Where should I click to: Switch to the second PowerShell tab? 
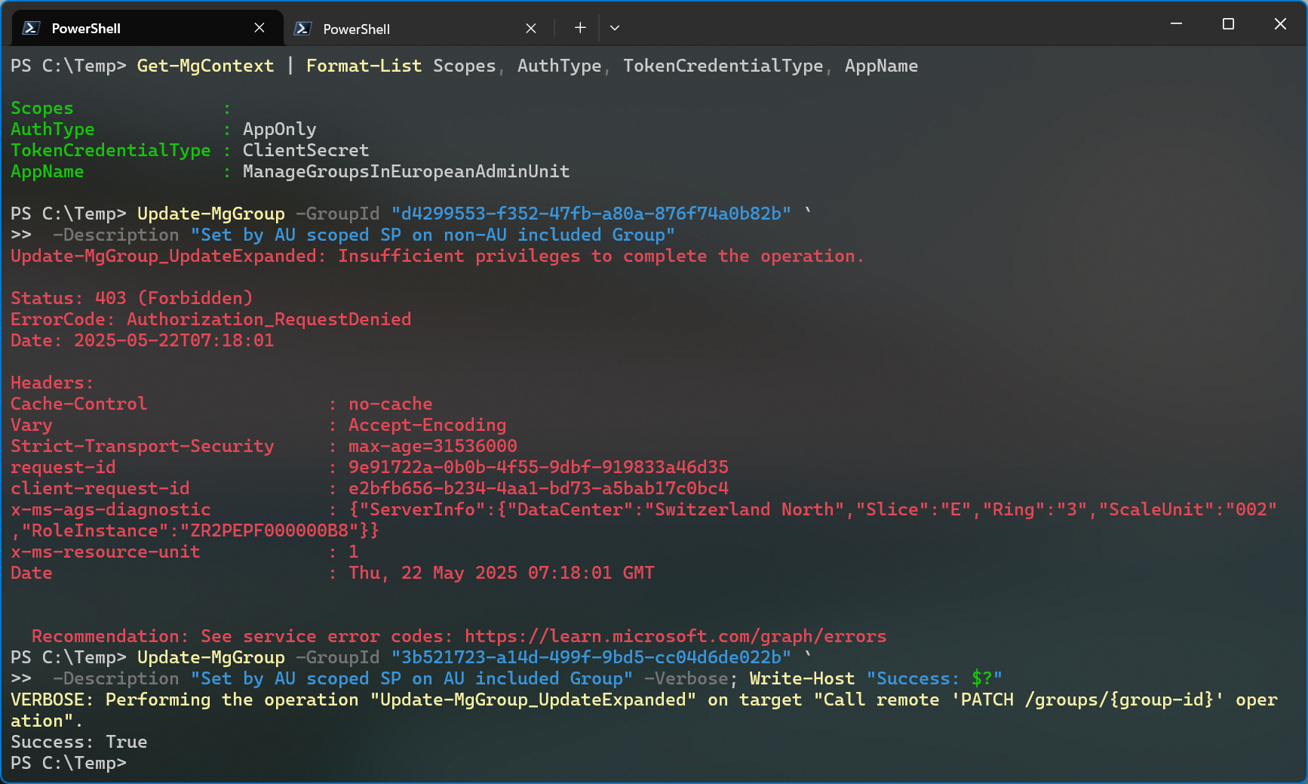click(x=377, y=28)
